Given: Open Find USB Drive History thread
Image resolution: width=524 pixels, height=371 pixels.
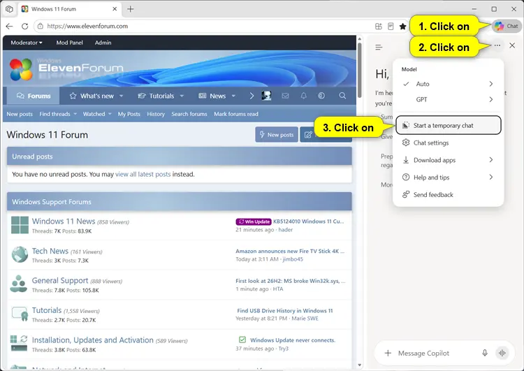Looking at the screenshot, I should (285, 310).
